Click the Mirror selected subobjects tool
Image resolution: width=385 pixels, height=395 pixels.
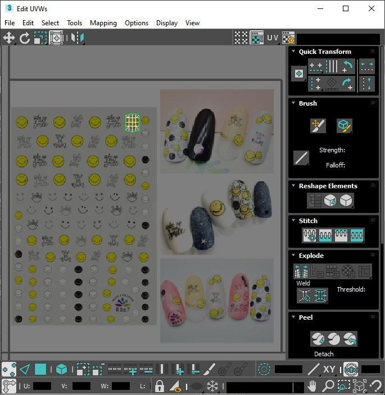point(78,38)
